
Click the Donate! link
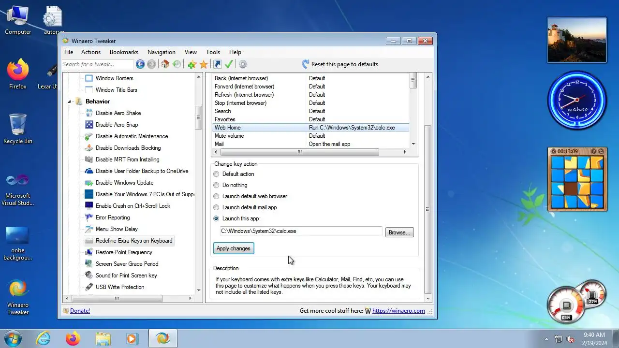click(80, 311)
